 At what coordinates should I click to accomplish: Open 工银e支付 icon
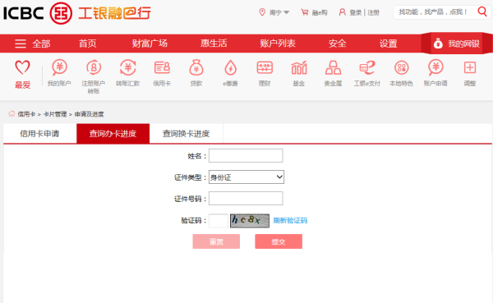click(x=367, y=67)
